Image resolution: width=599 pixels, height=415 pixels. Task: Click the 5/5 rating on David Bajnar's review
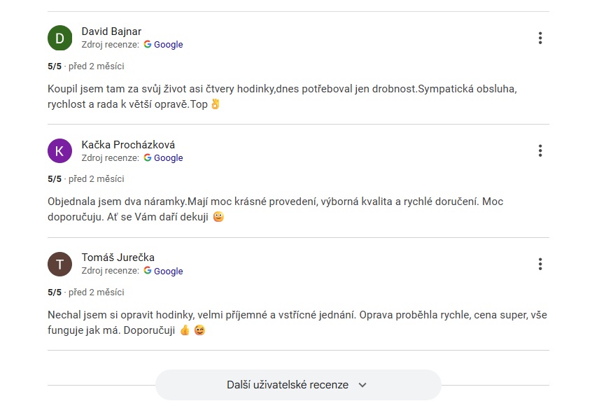click(x=54, y=66)
